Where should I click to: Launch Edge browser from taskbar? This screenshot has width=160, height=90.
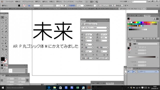point(49,87)
